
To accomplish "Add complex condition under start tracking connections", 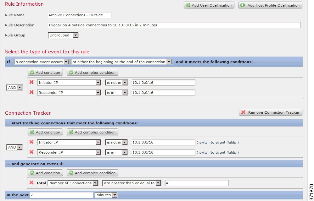I will 93,132.
